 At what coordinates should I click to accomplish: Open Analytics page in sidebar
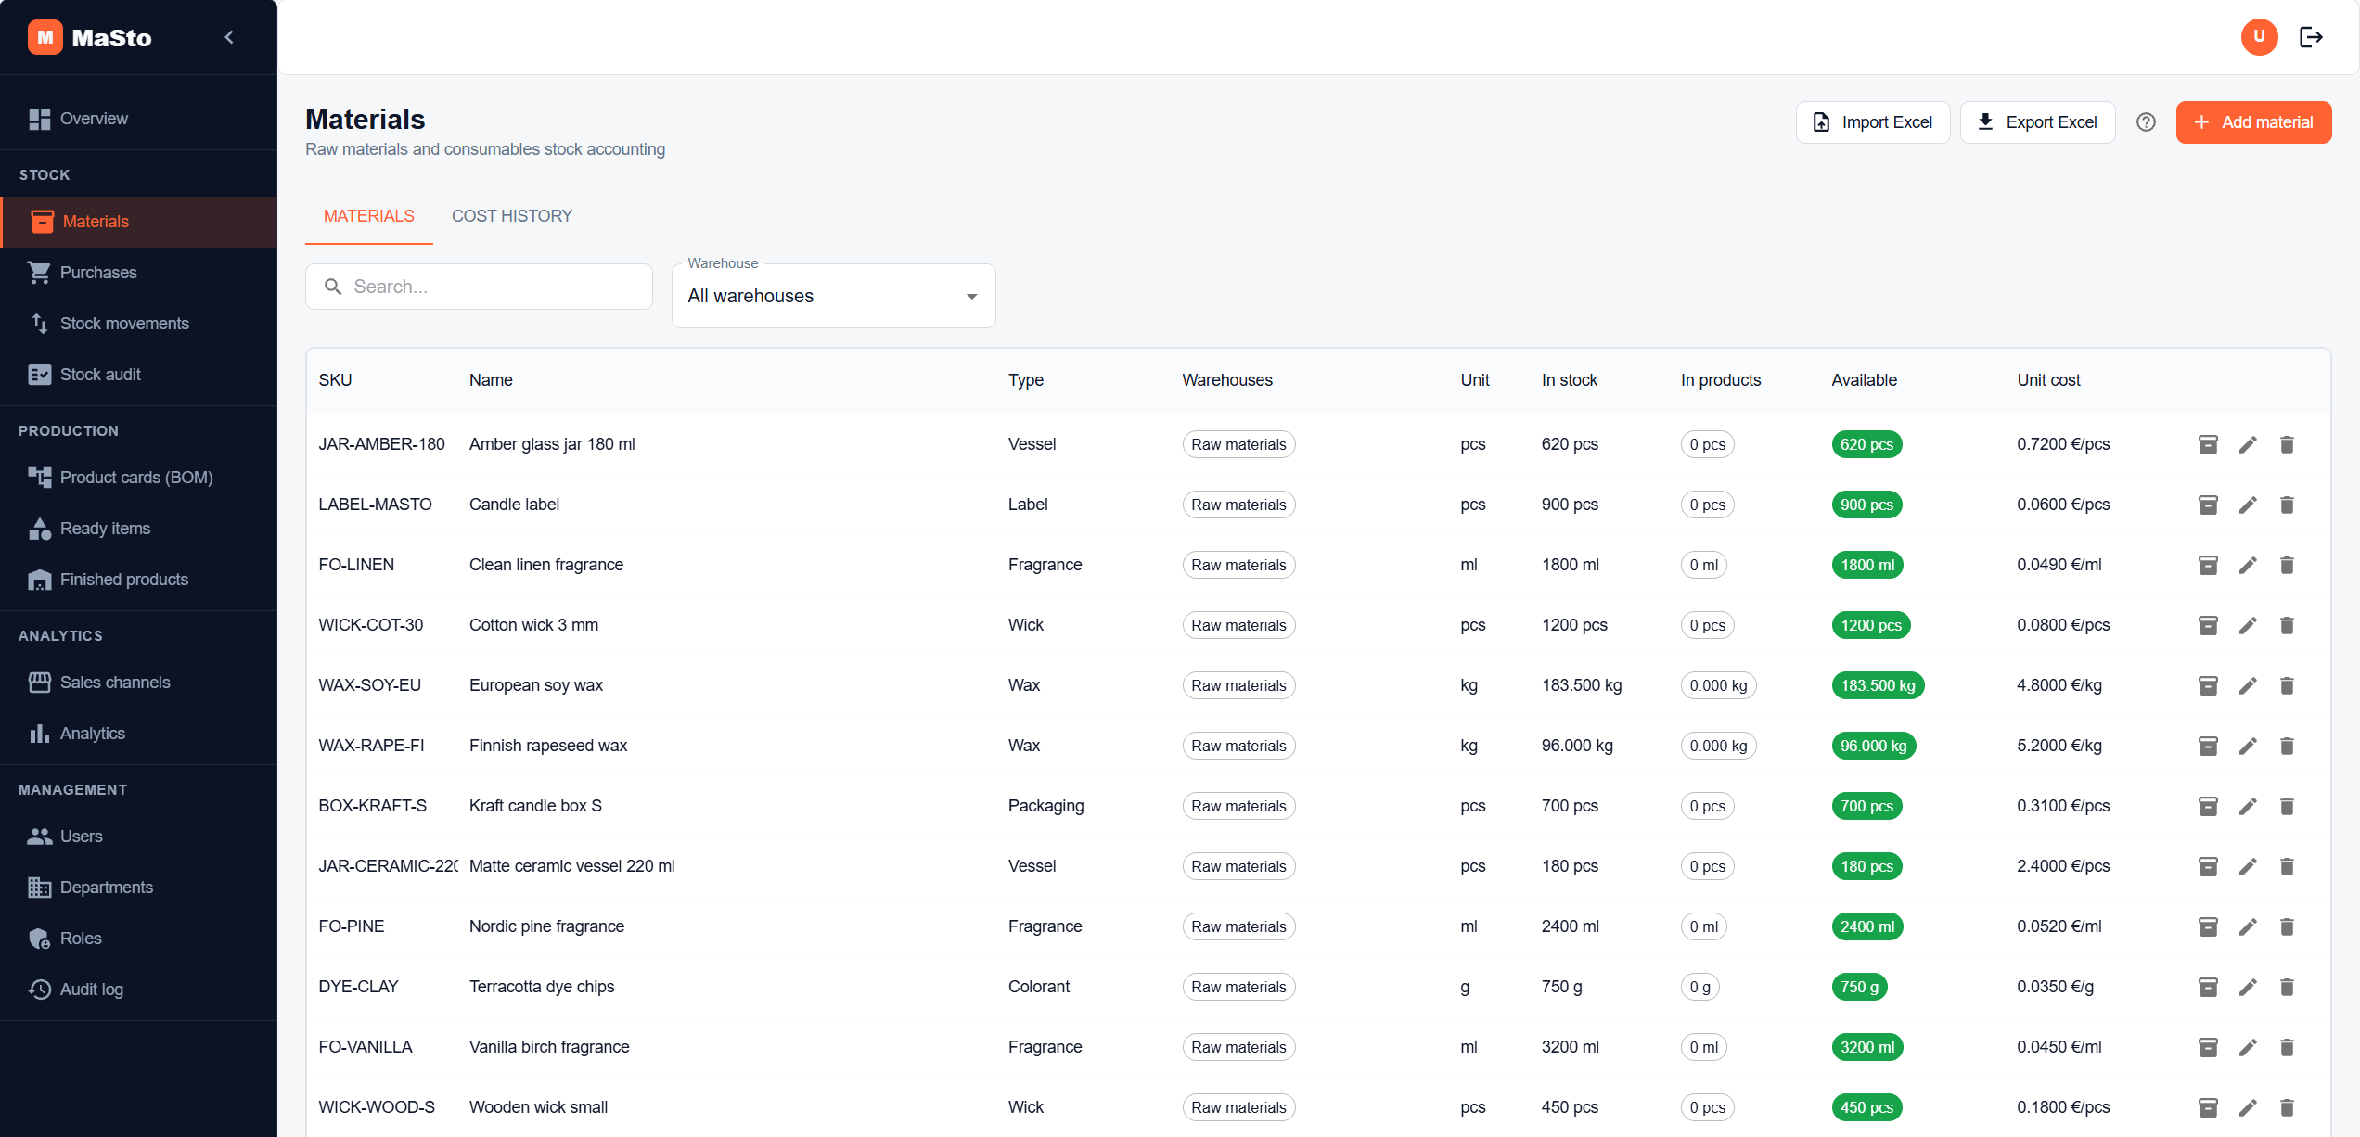coord(139,734)
